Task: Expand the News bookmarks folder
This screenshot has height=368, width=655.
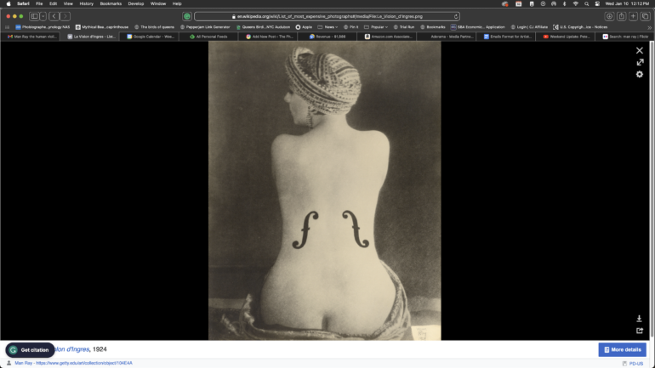Action: point(326,26)
